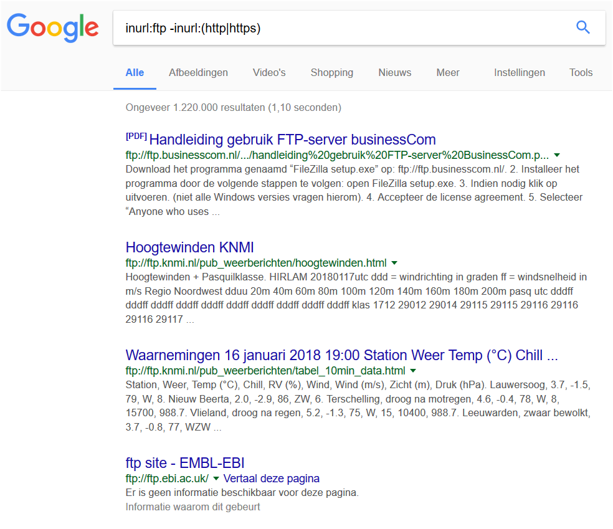This screenshot has height=529, width=613.
Task: Expand the Meer menu
Action: [448, 72]
